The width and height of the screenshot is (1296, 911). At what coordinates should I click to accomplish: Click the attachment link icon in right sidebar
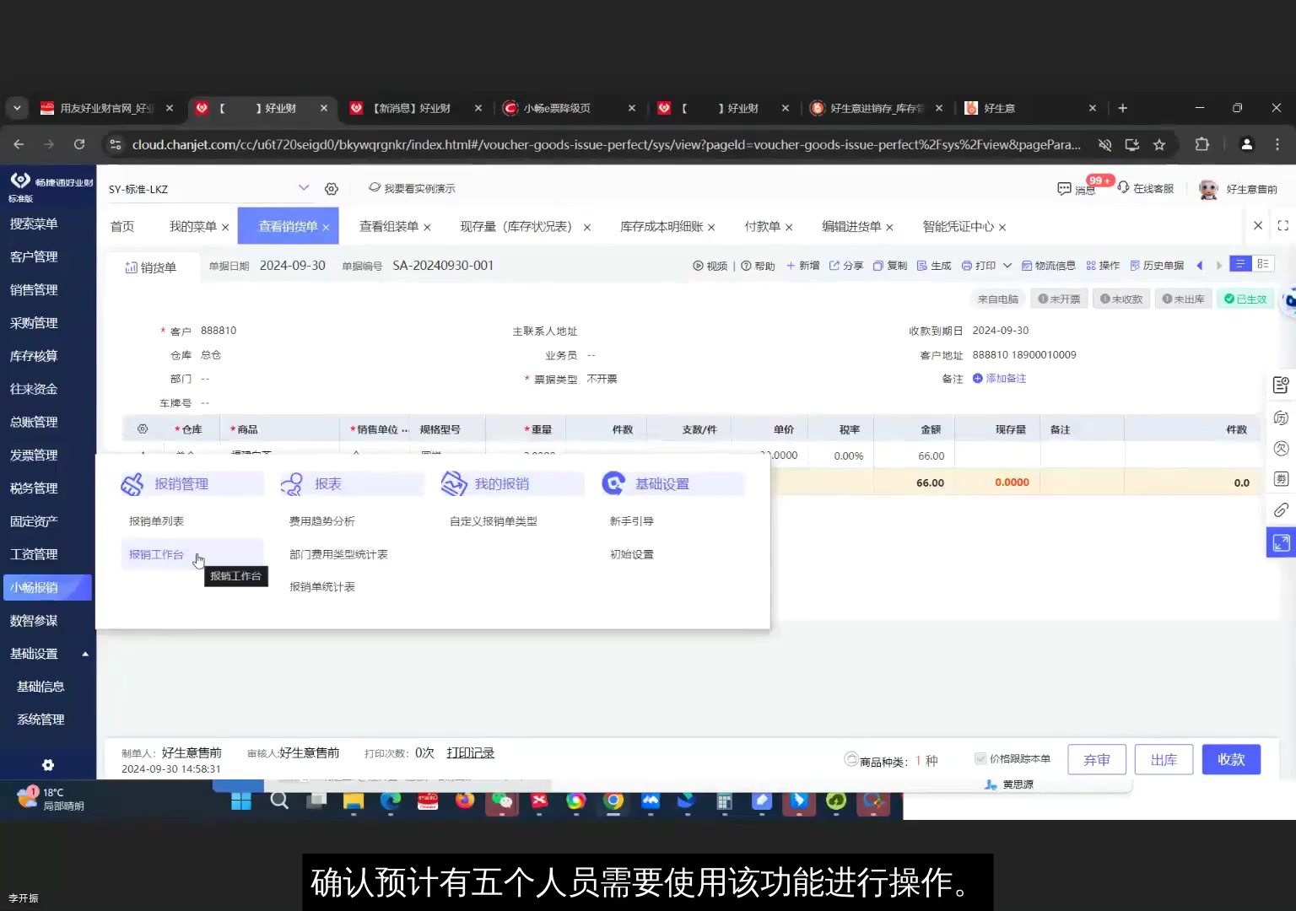(x=1281, y=509)
